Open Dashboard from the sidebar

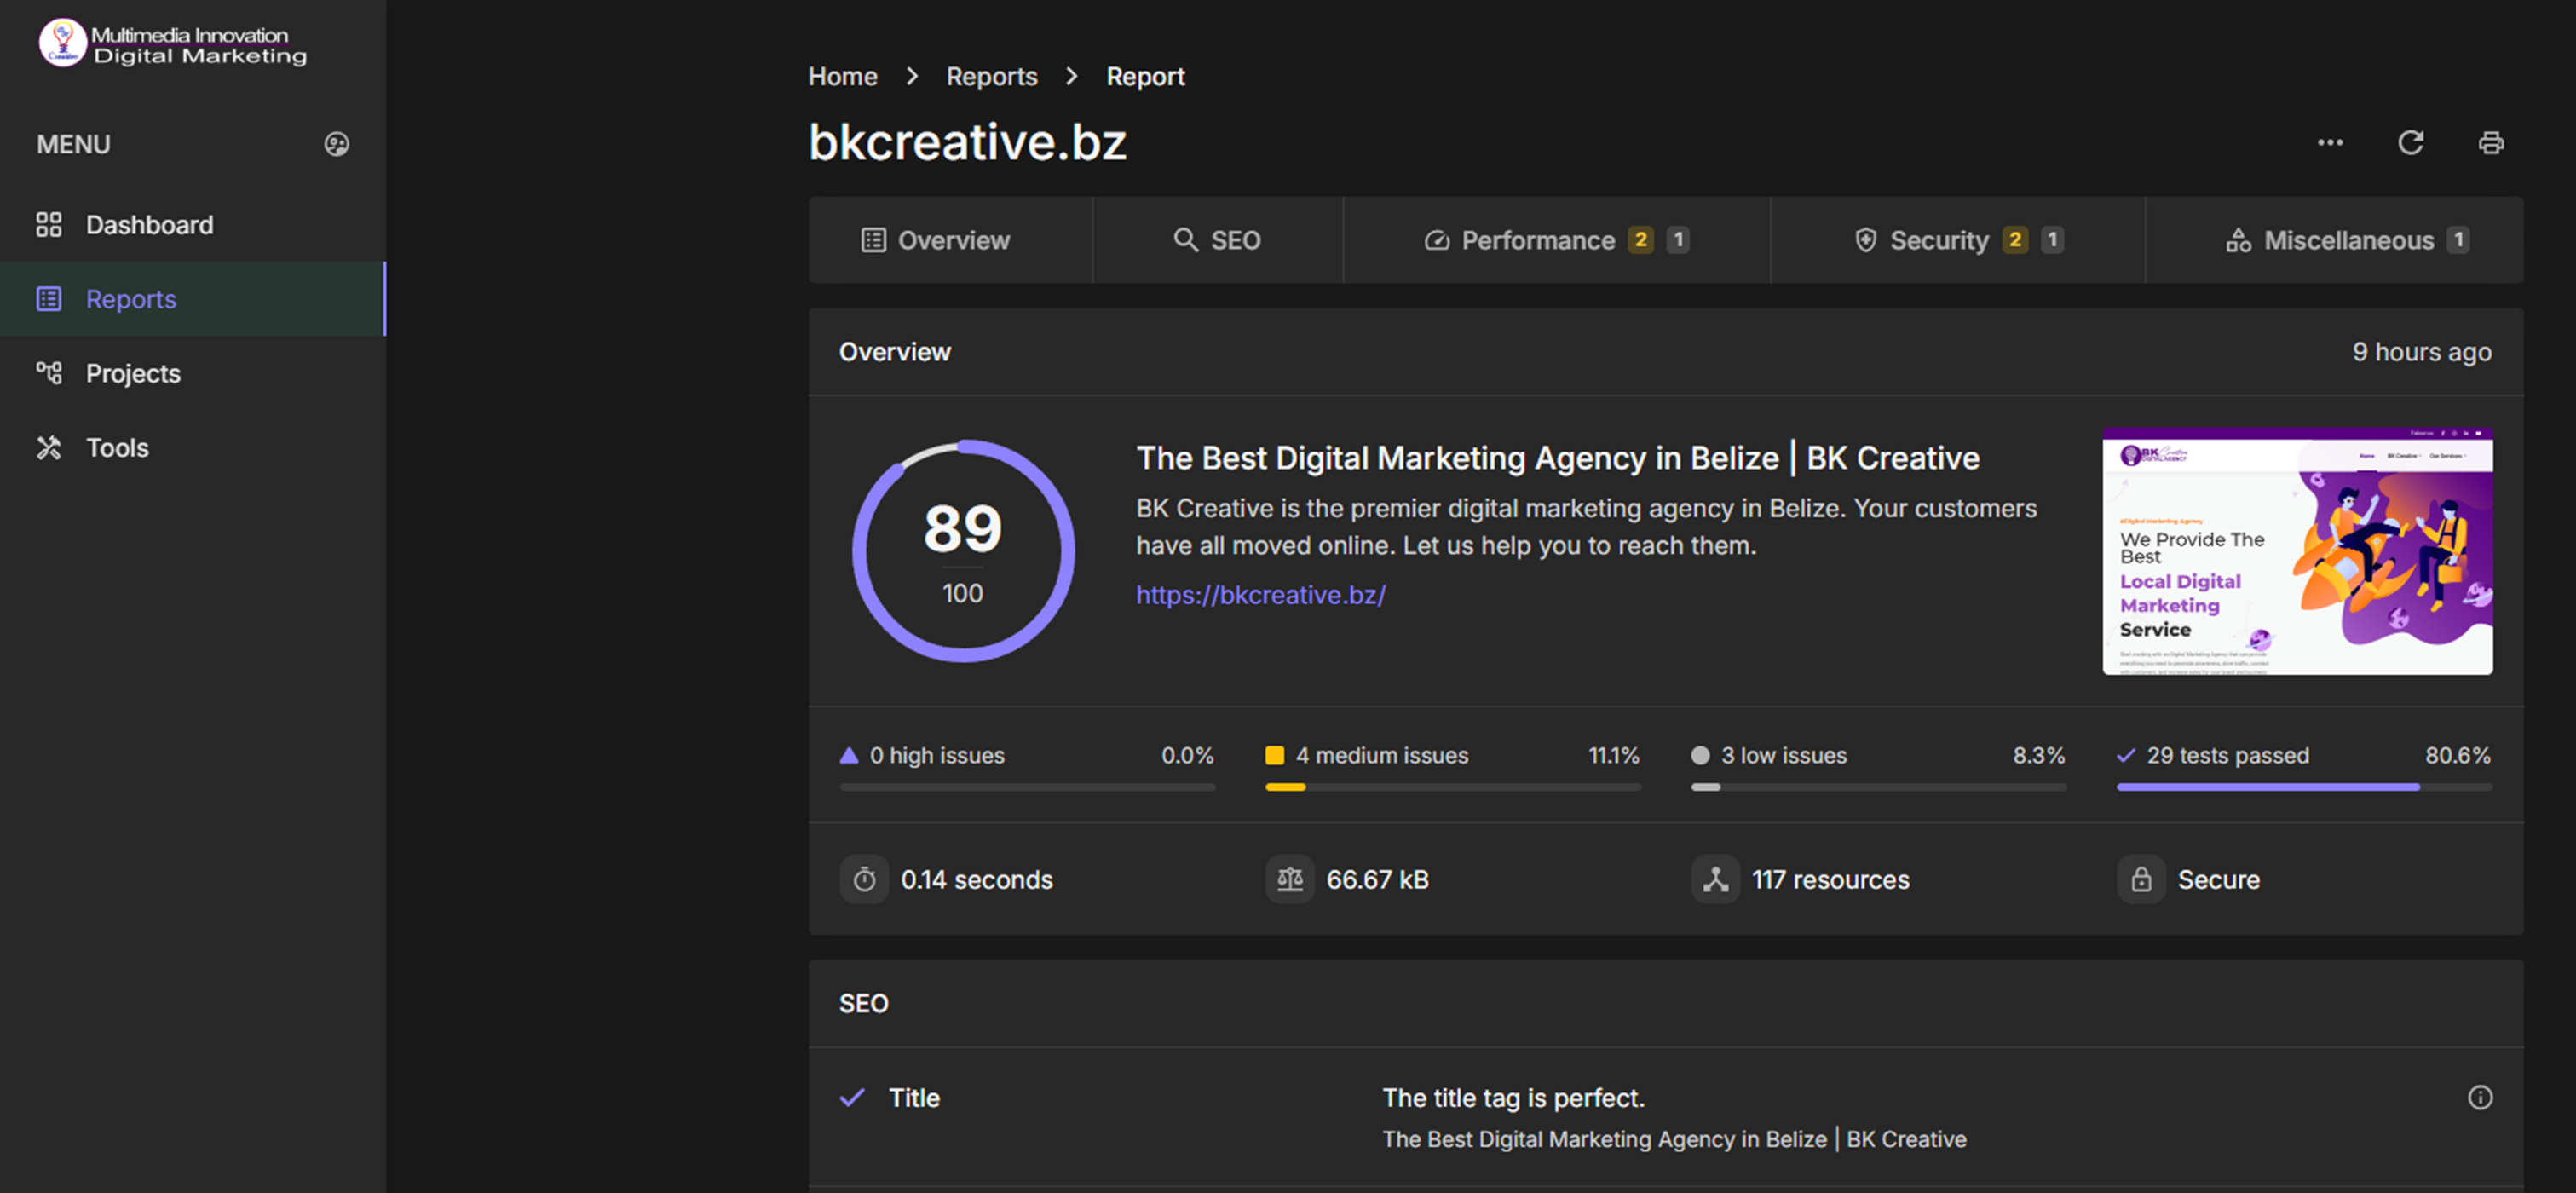pos(149,225)
